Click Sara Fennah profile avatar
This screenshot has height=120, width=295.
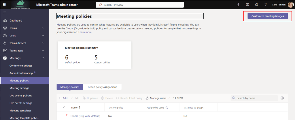[290, 5]
